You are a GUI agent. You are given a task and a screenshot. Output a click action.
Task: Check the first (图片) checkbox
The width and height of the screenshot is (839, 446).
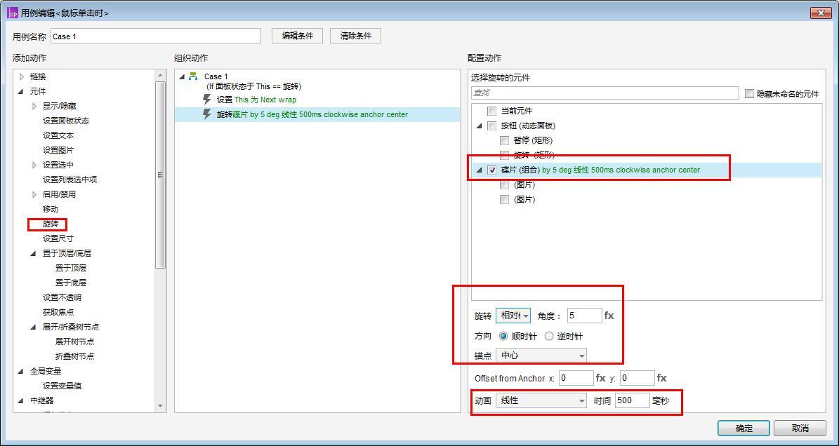coord(504,185)
